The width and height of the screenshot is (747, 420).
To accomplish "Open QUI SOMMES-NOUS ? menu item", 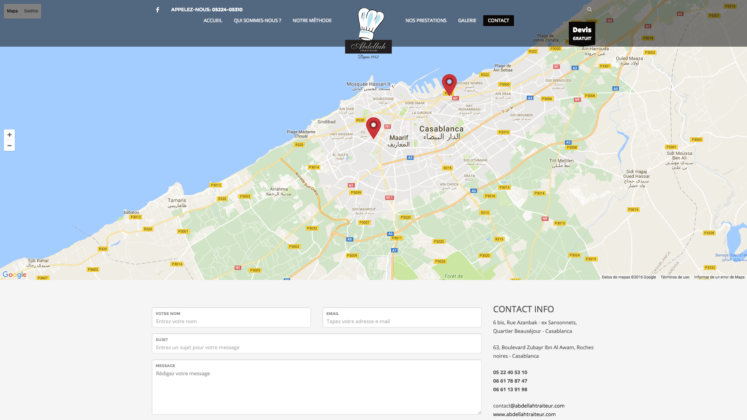I will pyautogui.click(x=257, y=21).
